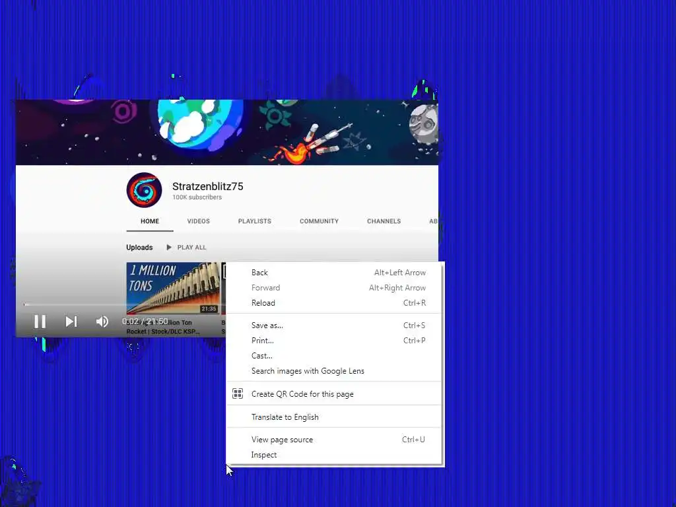Screen dimensions: 676x507
Task: Switch to the VIDEOS tab
Action: pyautogui.click(x=198, y=221)
